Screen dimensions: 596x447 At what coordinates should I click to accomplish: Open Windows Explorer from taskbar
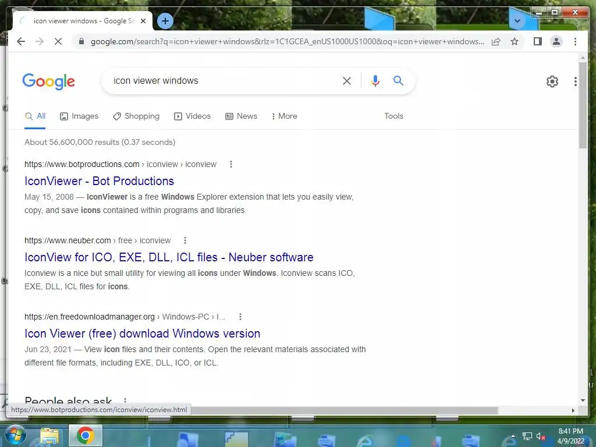coord(49,436)
